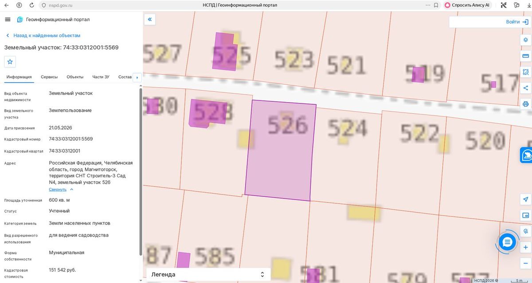The image size is (532, 283).
Task: Select the Части ЗУ tab
Action: tap(101, 77)
